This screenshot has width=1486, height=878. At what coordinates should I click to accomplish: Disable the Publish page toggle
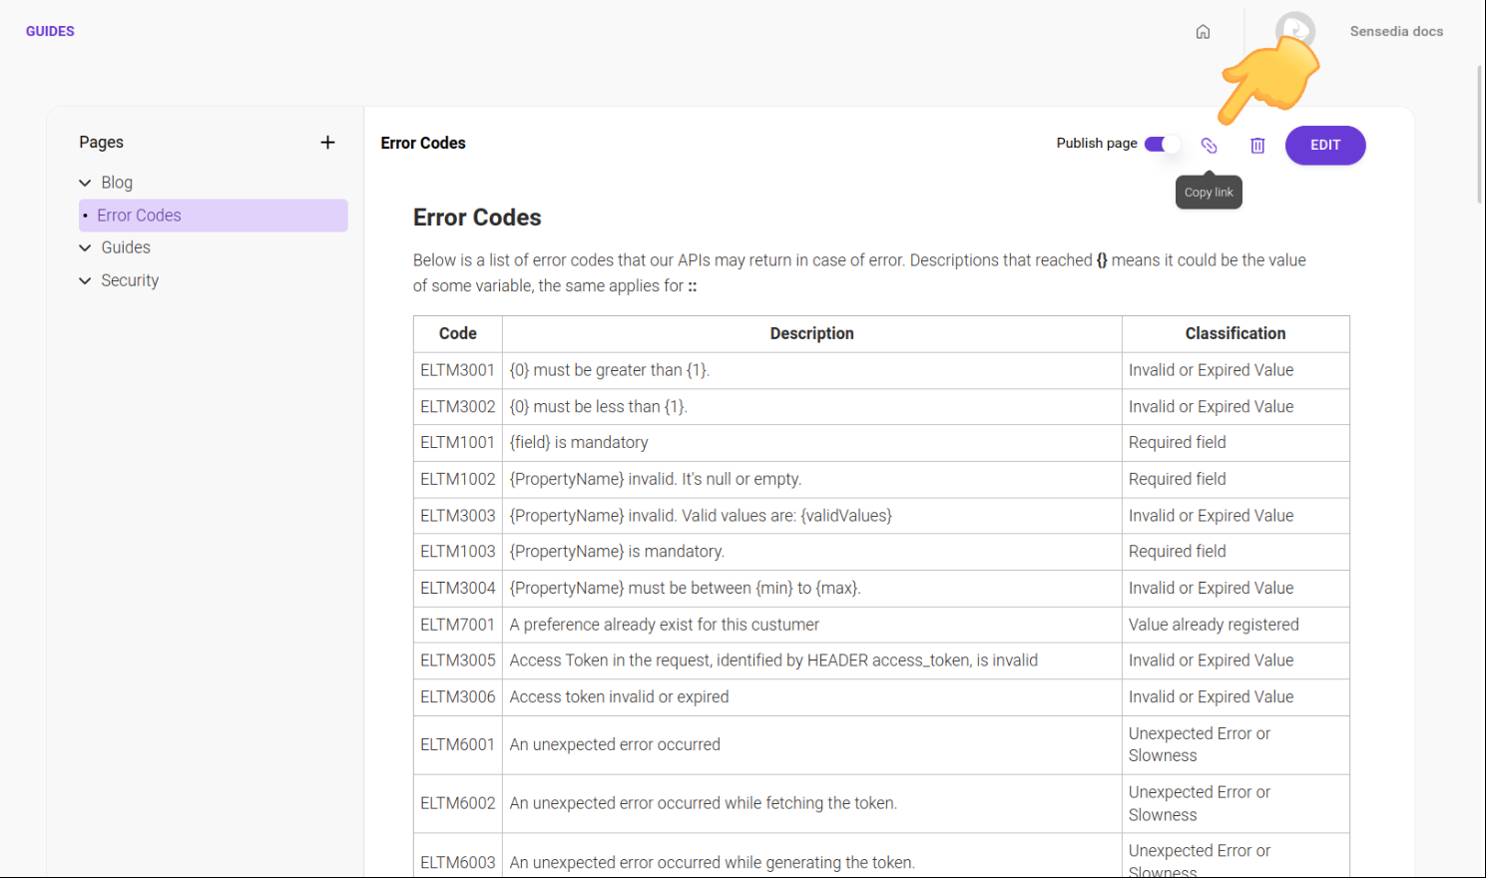(1161, 144)
